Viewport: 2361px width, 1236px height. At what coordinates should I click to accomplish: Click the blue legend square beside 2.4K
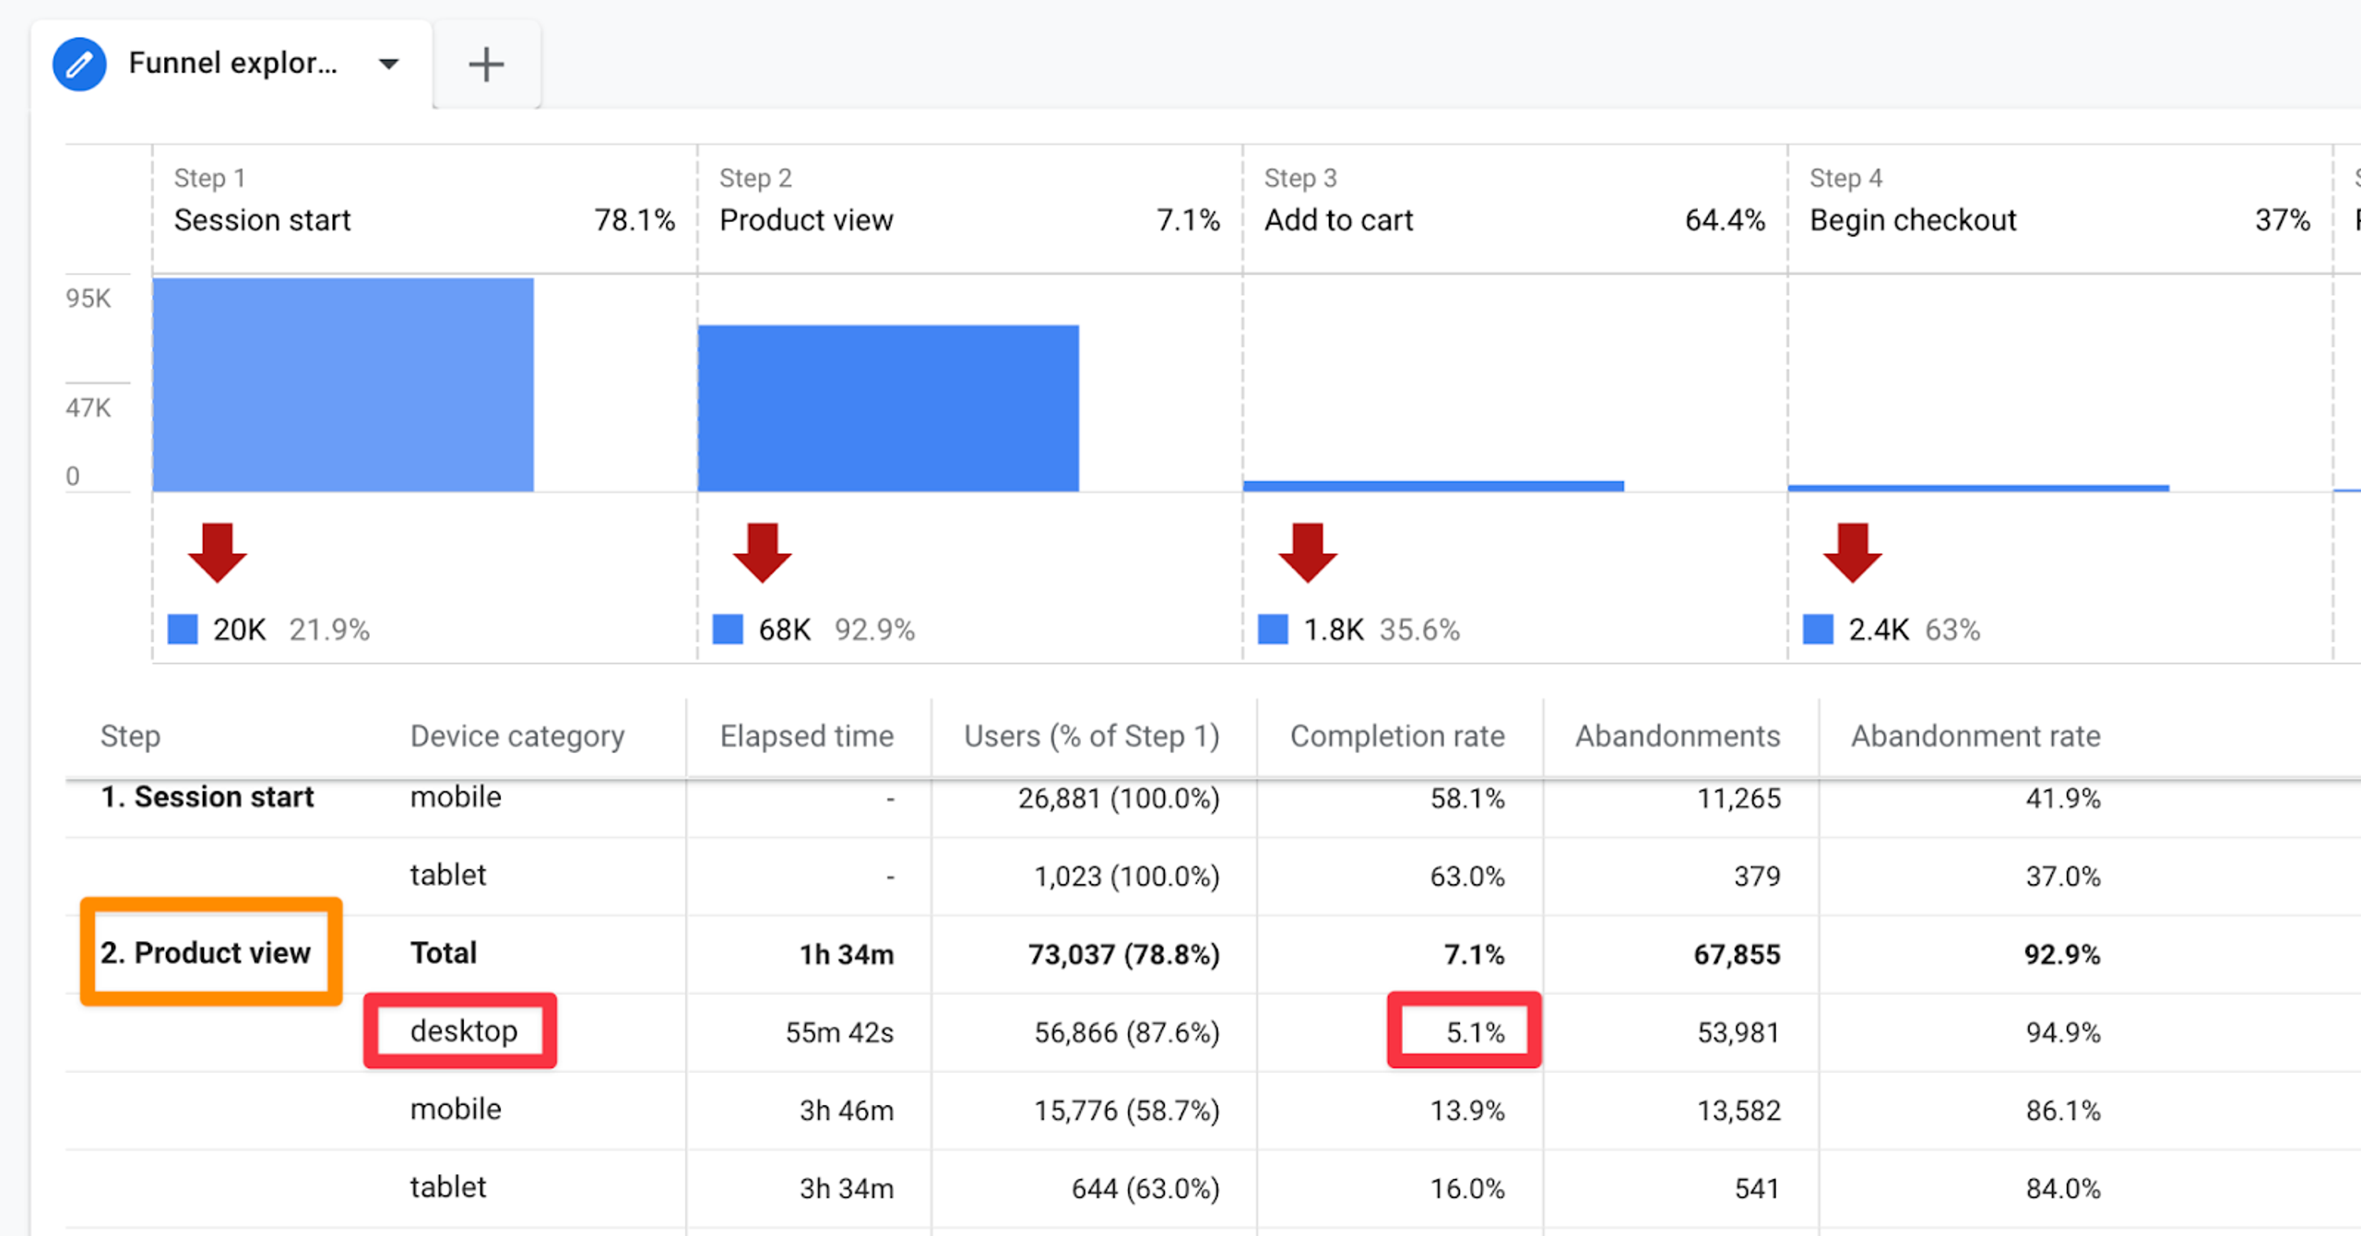point(1818,630)
